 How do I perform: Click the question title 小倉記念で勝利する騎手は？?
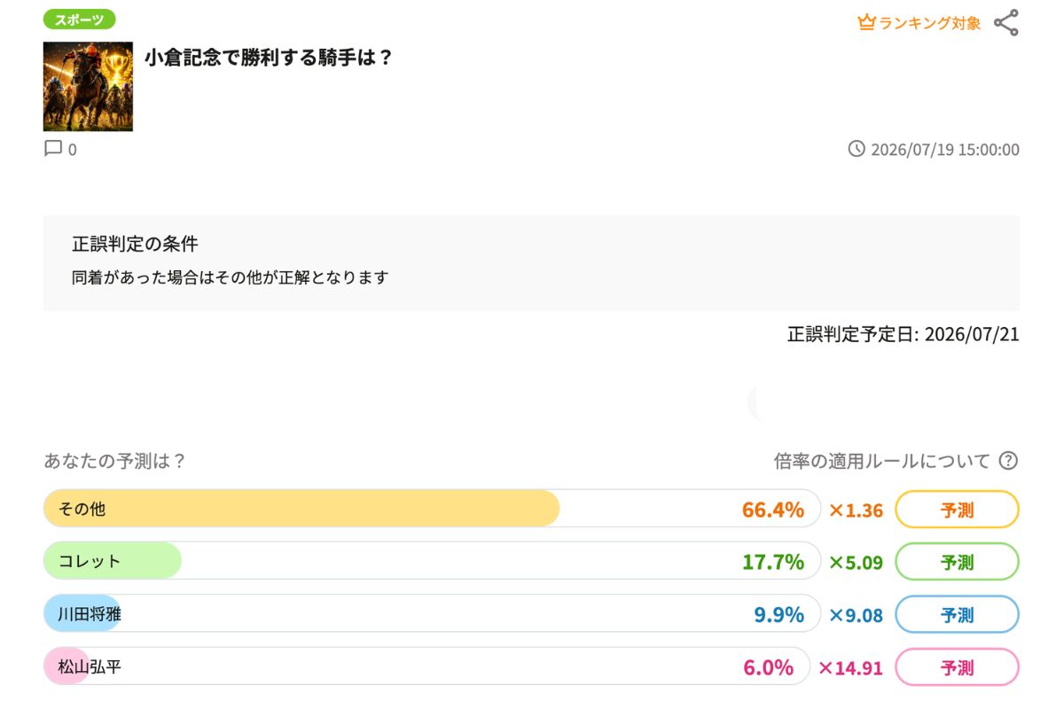pyautogui.click(x=268, y=58)
